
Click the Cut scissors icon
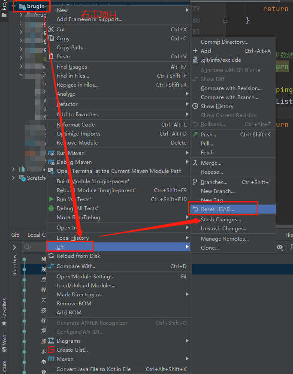[51, 29]
